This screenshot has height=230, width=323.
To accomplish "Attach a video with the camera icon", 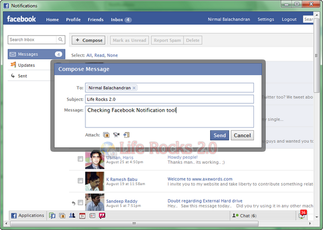I will pos(116,135).
